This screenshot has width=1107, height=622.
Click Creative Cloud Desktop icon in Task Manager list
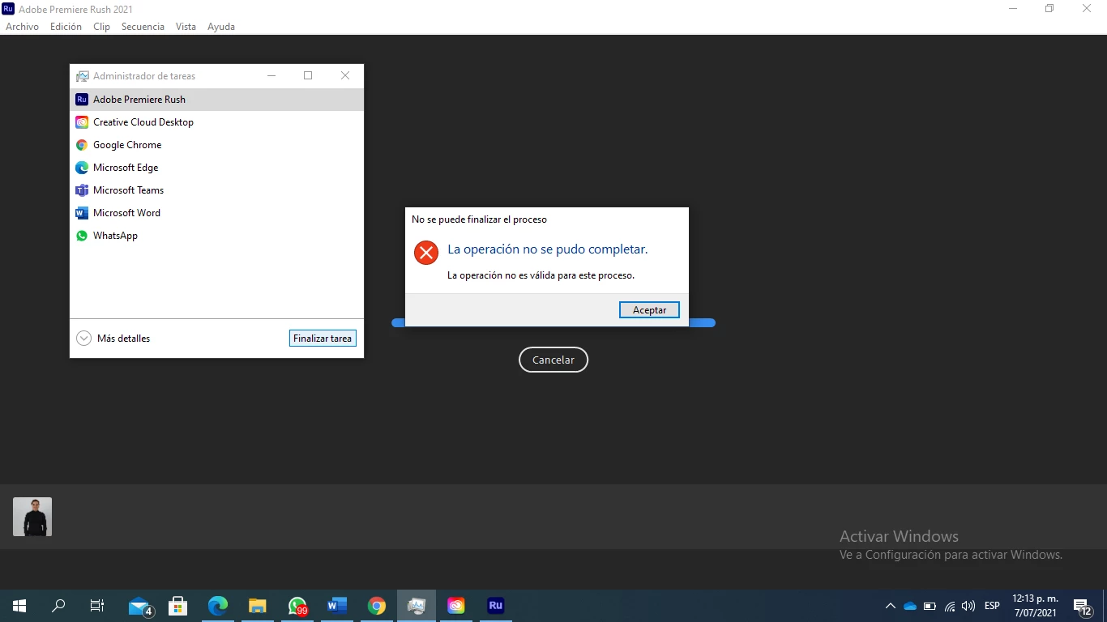tap(82, 122)
